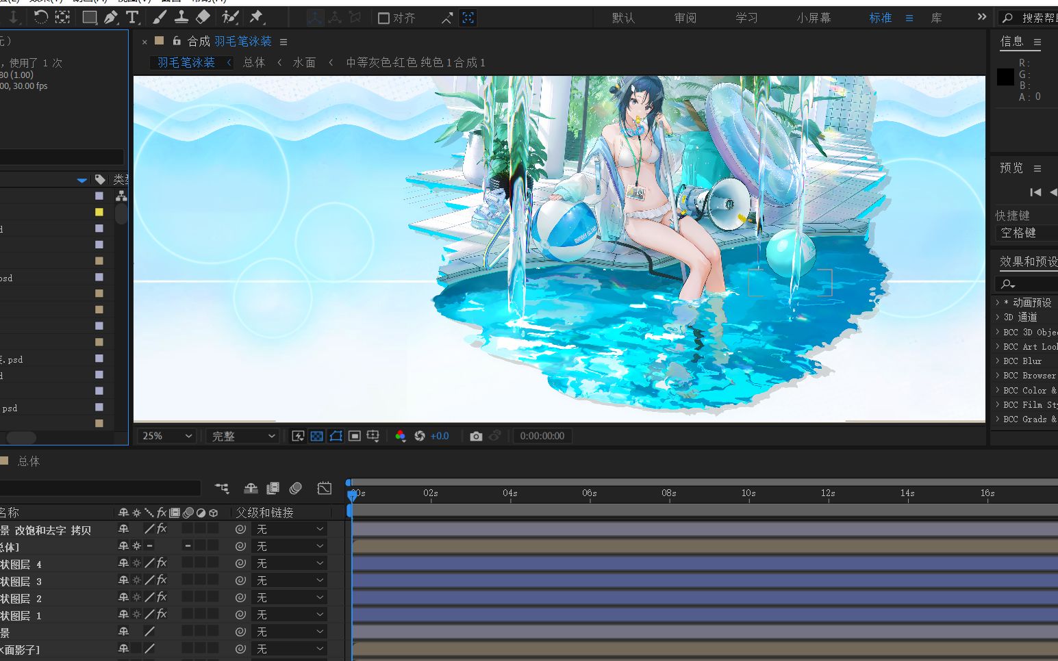Screen dimensions: 1058x661
Task: Enable frame blending for timeline
Action: [x=273, y=488]
